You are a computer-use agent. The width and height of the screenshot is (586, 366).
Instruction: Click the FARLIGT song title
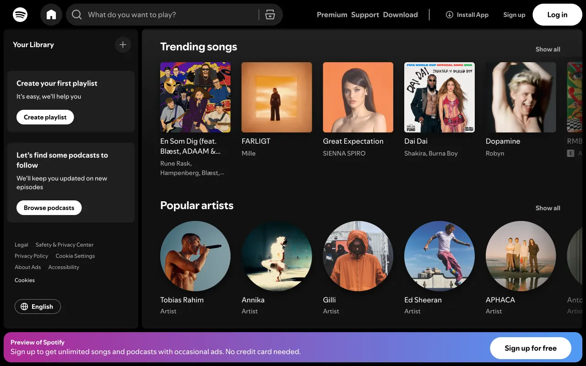(256, 141)
